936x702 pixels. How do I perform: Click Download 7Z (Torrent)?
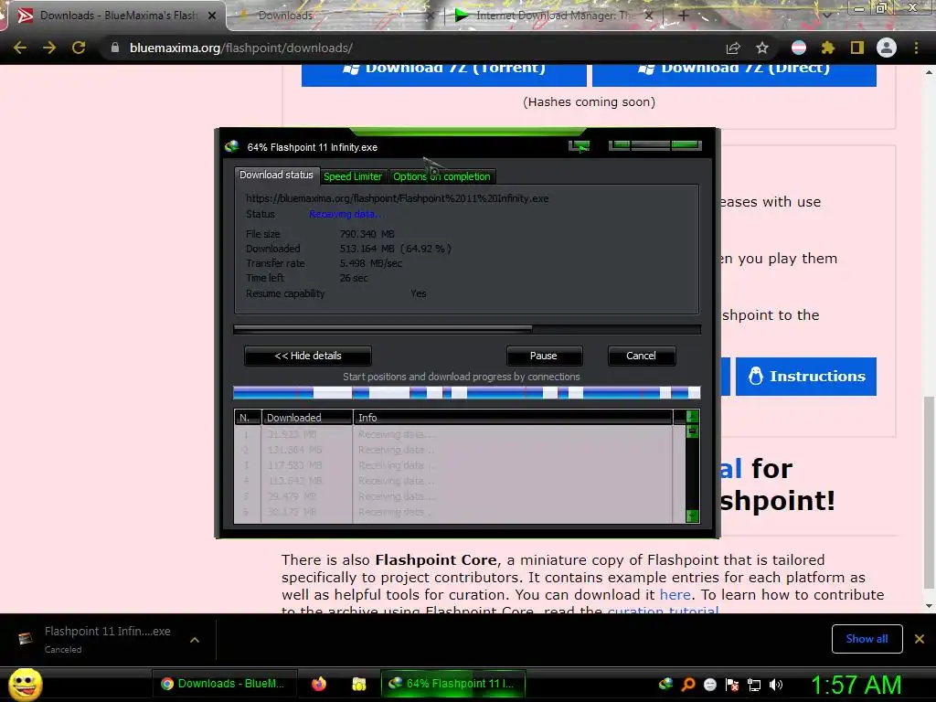(x=444, y=73)
